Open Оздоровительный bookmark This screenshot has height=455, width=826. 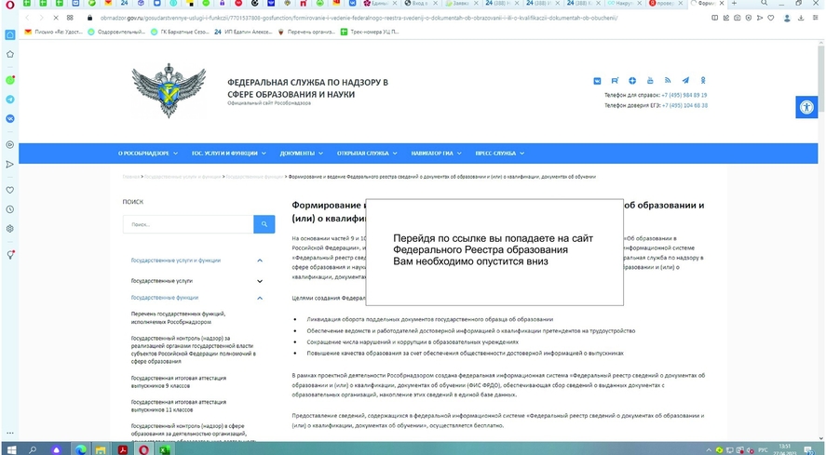[117, 32]
